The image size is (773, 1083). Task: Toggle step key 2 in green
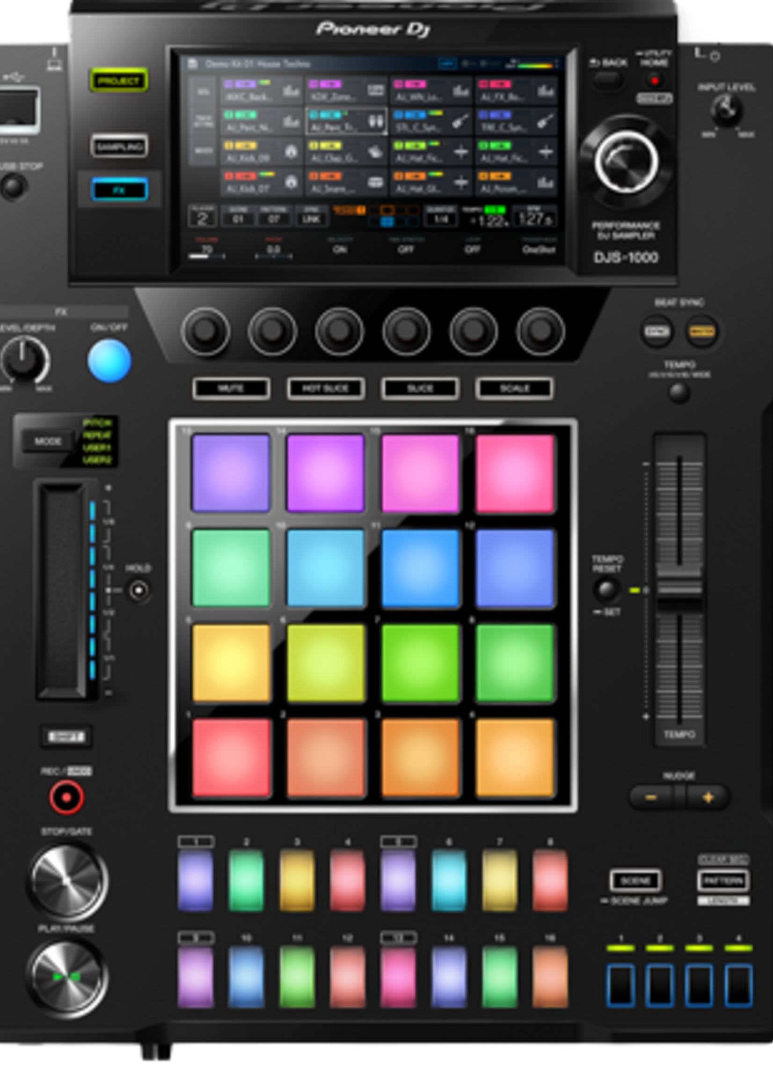coord(246,880)
